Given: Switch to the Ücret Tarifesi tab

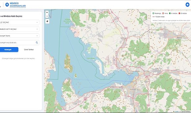Looking at the screenshot, I should [x=29, y=50].
